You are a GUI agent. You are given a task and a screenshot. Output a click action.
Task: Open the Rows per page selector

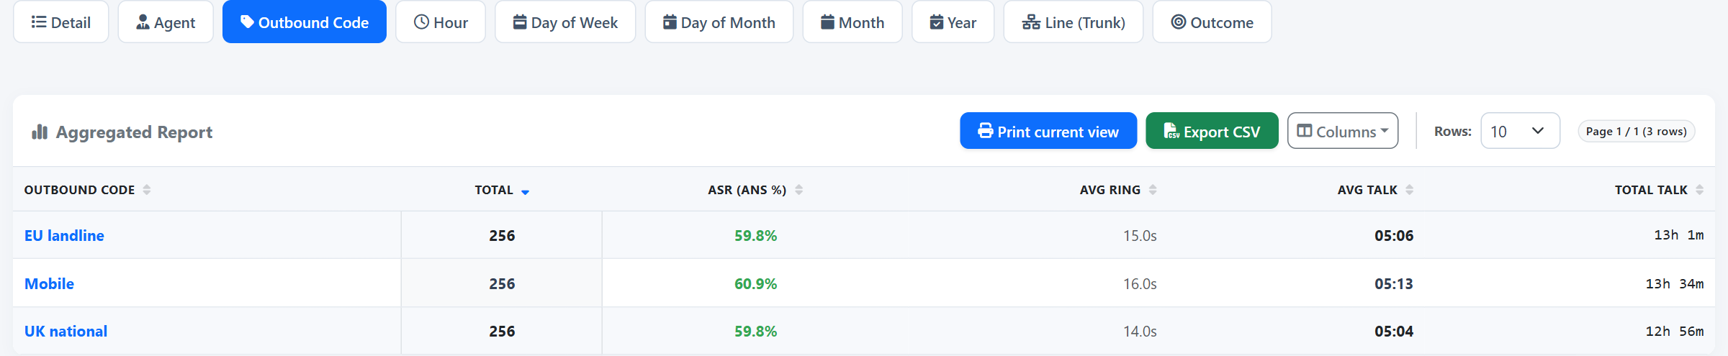pos(1520,131)
